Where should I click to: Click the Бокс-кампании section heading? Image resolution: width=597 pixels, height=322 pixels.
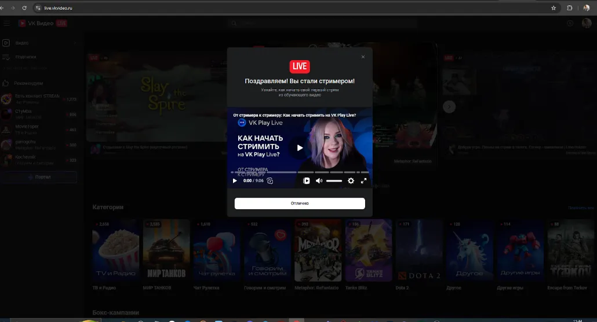(115, 313)
